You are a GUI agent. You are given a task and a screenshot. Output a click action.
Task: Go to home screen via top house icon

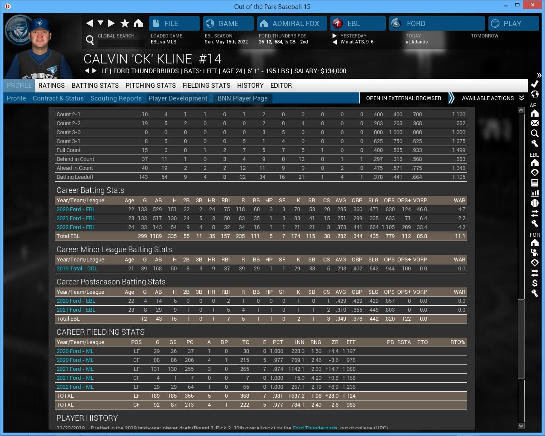[x=138, y=23]
